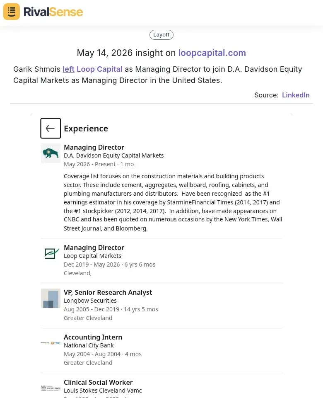Click the D.A. Davidson bison logo
323x398 pixels.
tap(51, 153)
